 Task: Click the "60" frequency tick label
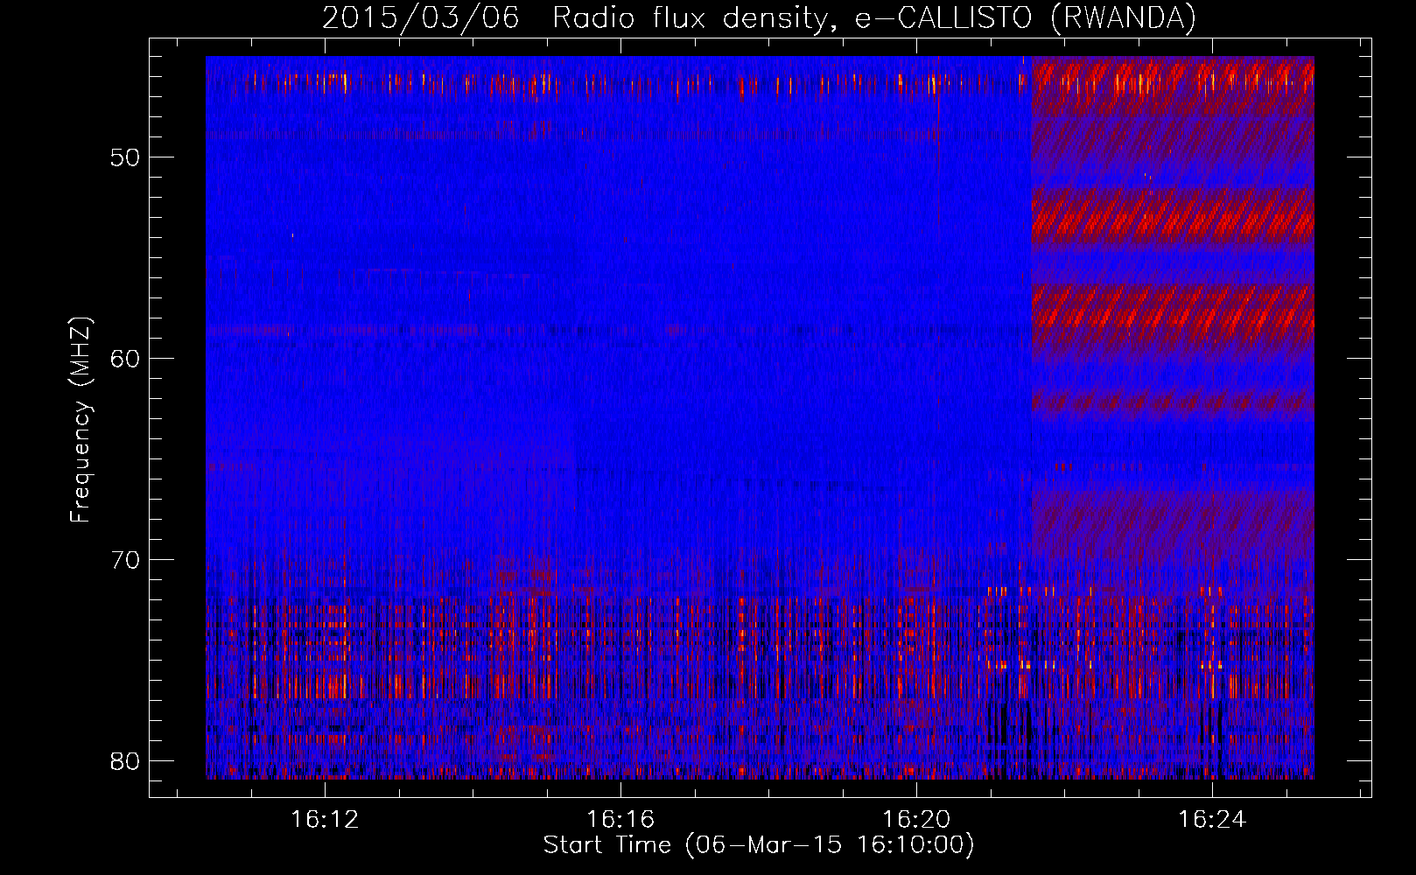pos(126,359)
